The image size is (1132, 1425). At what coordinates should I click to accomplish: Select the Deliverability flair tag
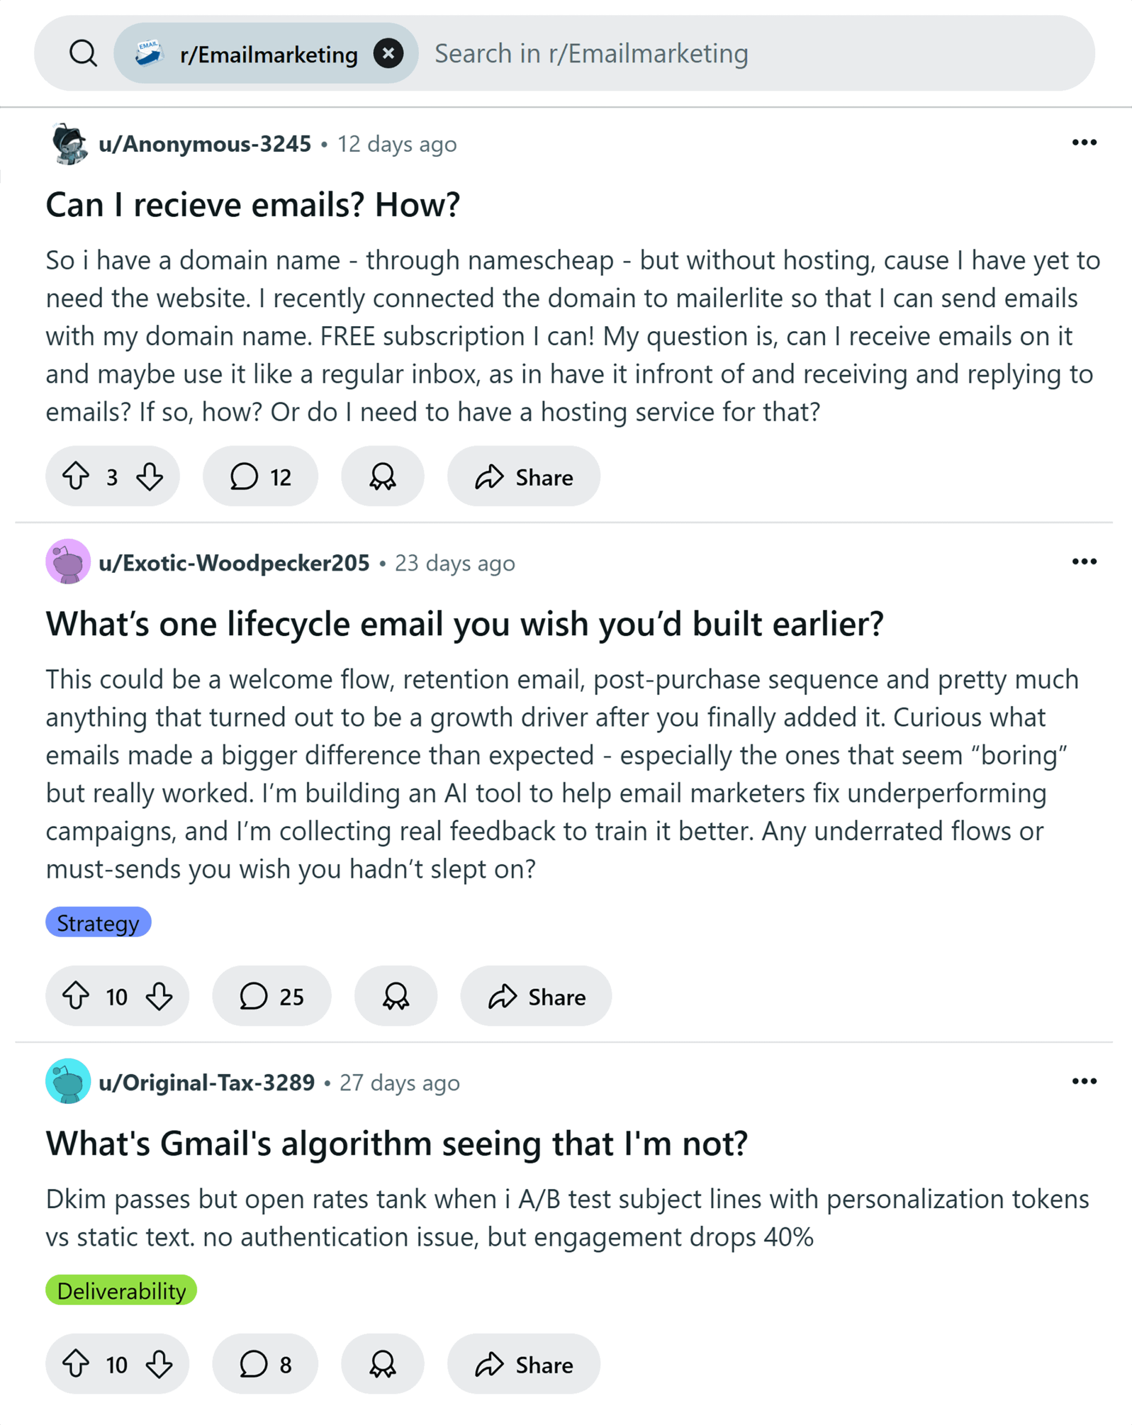tap(121, 1290)
